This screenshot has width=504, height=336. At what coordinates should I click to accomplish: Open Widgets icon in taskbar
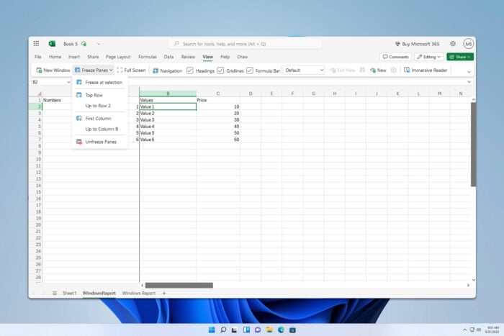click(246, 330)
